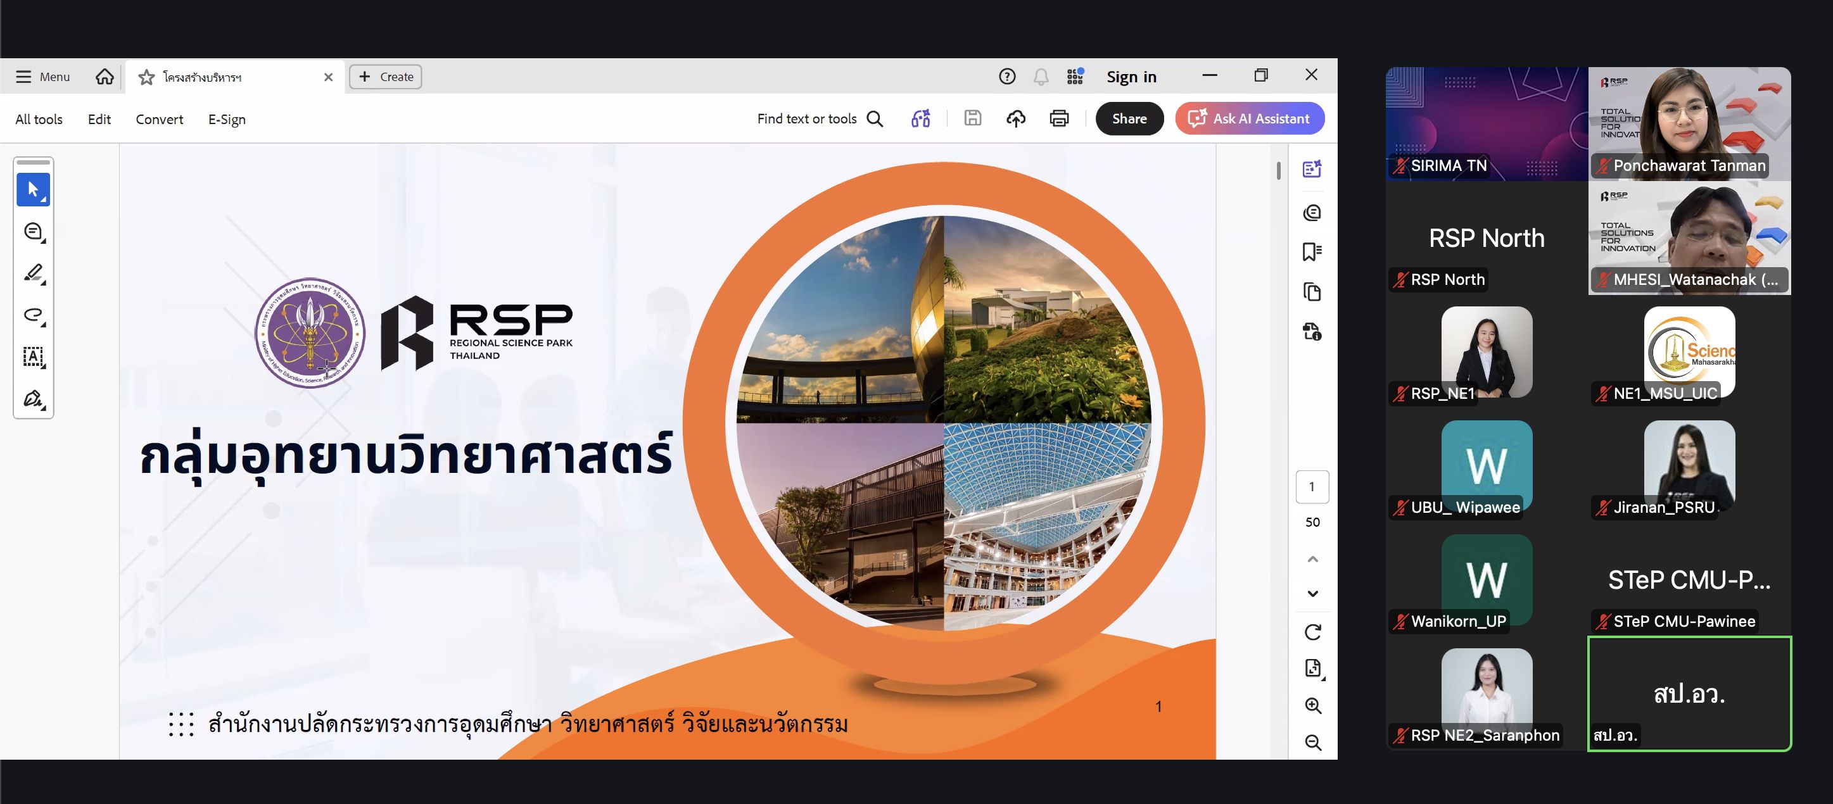This screenshot has height=804, width=1833.
Task: Select the highlighter pen tool
Action: coord(33,272)
